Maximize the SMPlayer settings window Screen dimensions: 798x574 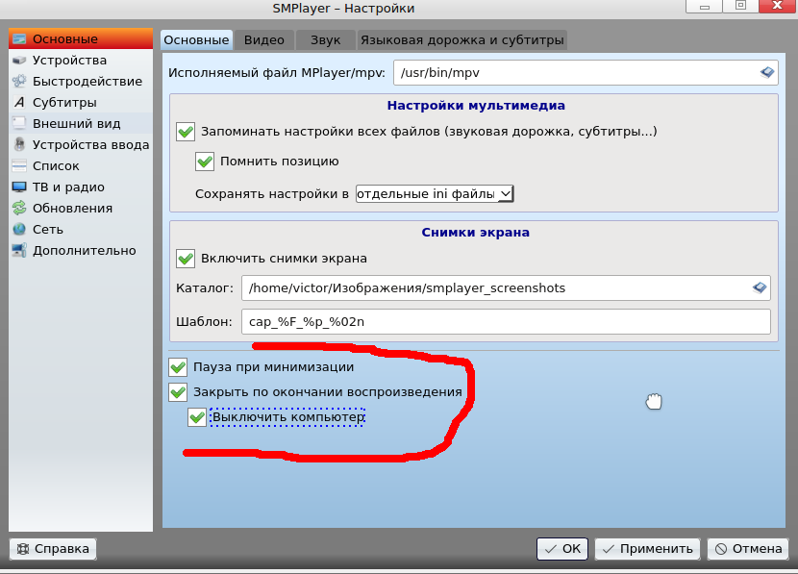(x=740, y=6)
